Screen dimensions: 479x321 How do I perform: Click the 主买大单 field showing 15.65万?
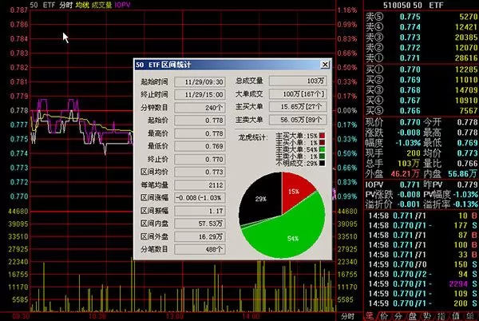tap(298, 107)
